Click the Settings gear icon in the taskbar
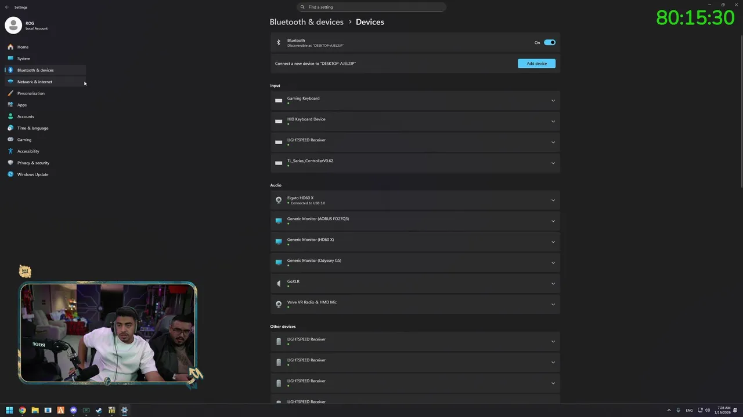 pos(124,410)
